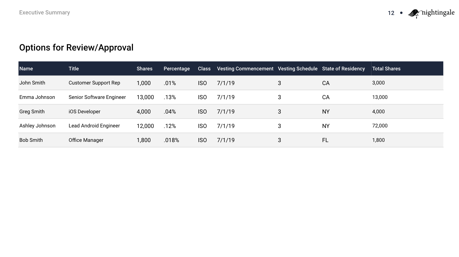This screenshot has height=257, width=459.
Task: Select the John Smith name cell
Action: pyautogui.click(x=32, y=83)
